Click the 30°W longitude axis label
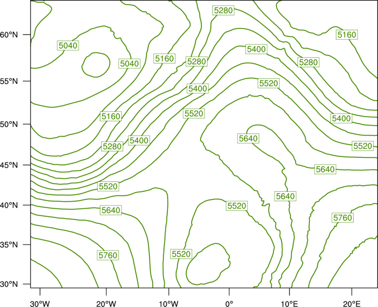This screenshot has width=378, height=307. tap(40, 304)
